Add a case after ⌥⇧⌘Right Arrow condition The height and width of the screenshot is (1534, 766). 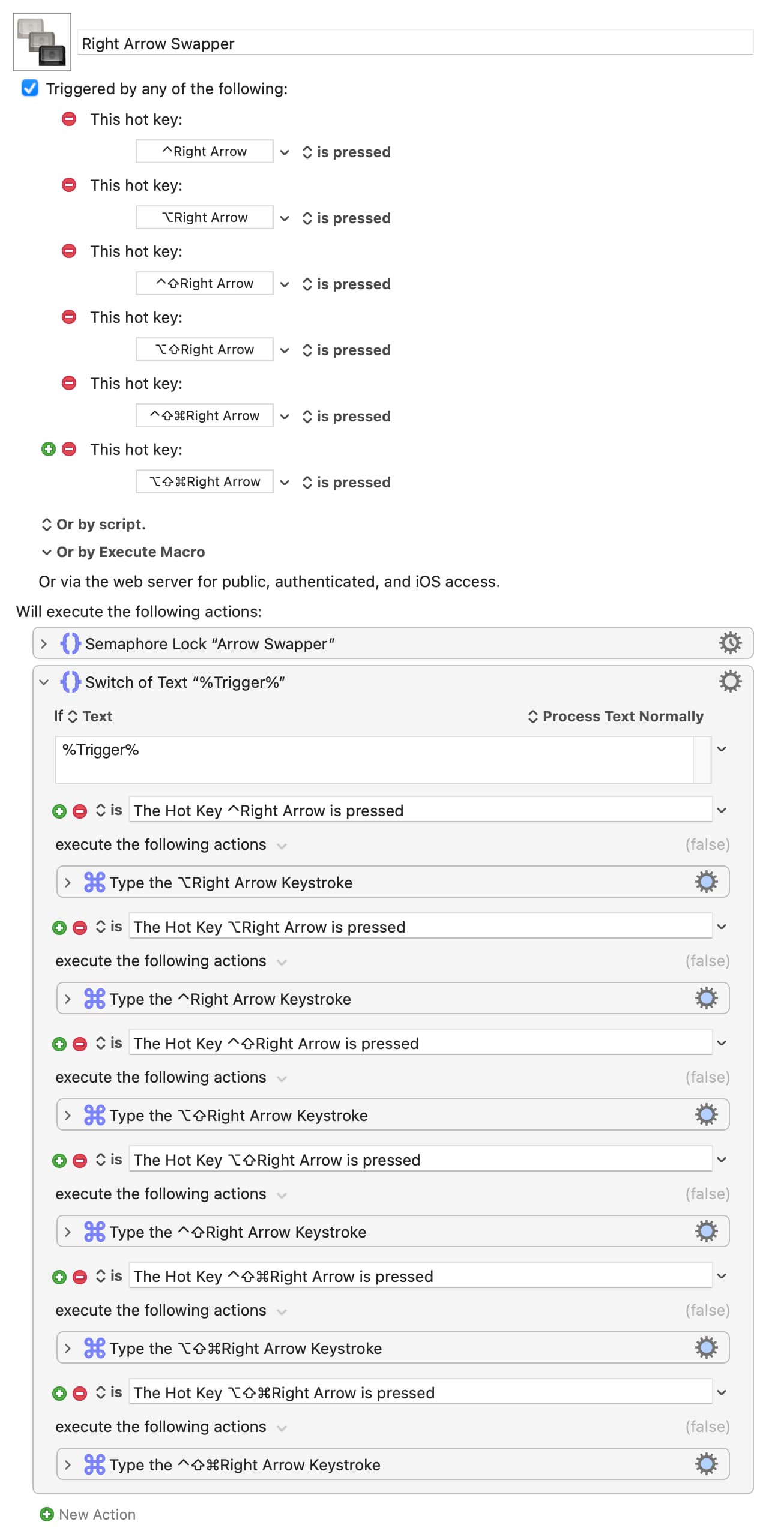[59, 1394]
